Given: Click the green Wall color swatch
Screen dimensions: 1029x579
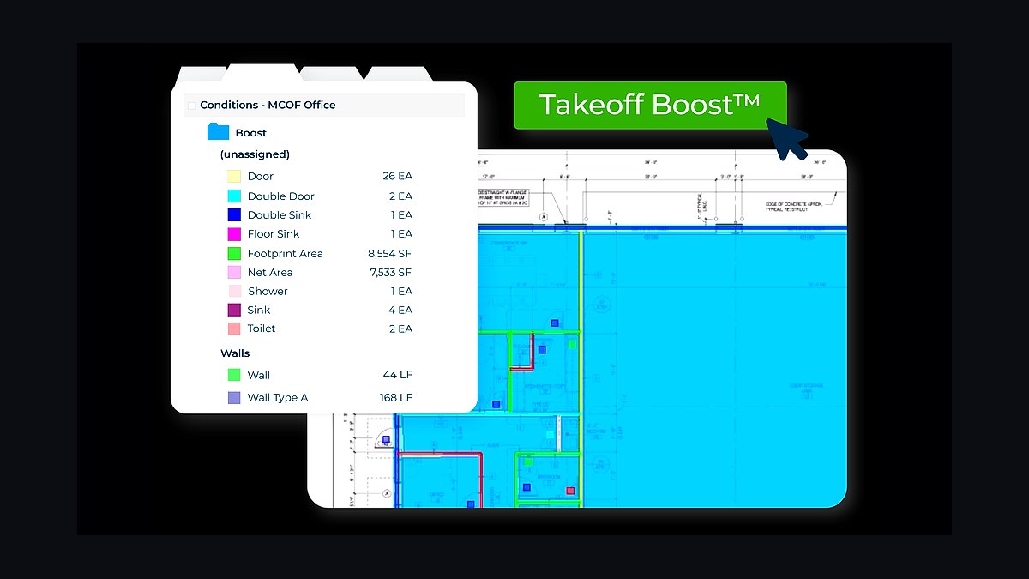Looking at the screenshot, I should (233, 375).
